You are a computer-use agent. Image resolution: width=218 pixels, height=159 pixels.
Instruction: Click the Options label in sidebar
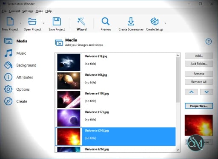click(23, 89)
